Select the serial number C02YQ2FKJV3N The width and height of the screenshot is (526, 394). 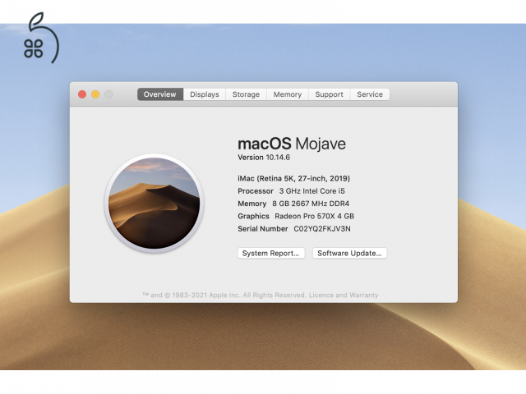[x=322, y=229]
